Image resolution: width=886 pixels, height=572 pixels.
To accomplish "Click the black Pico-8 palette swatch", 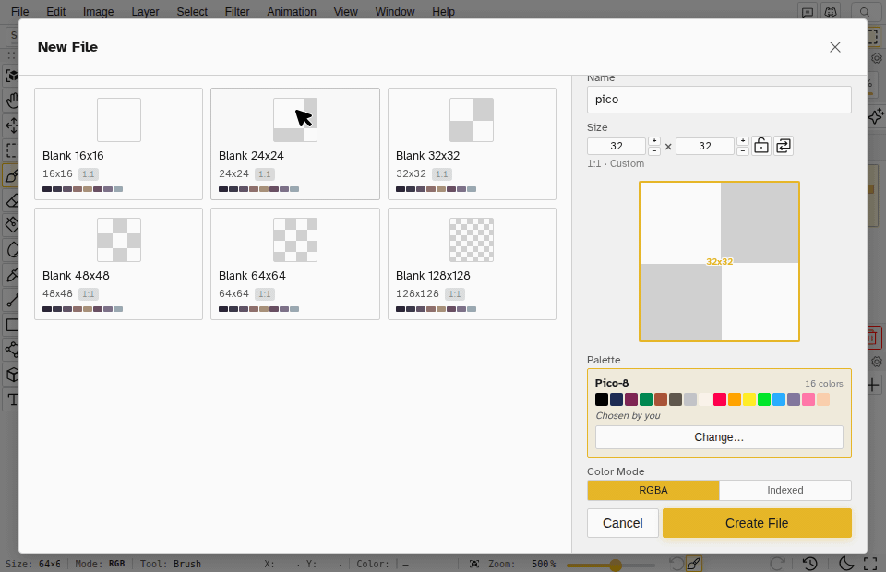I will (602, 399).
